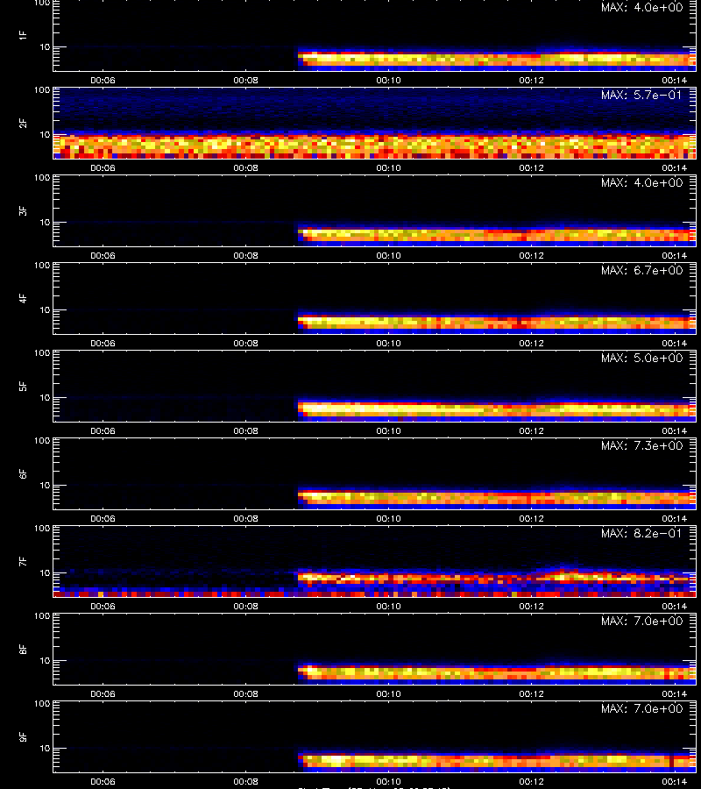Select the MAX: 7.0e+00 label in panel 9F

(641, 708)
